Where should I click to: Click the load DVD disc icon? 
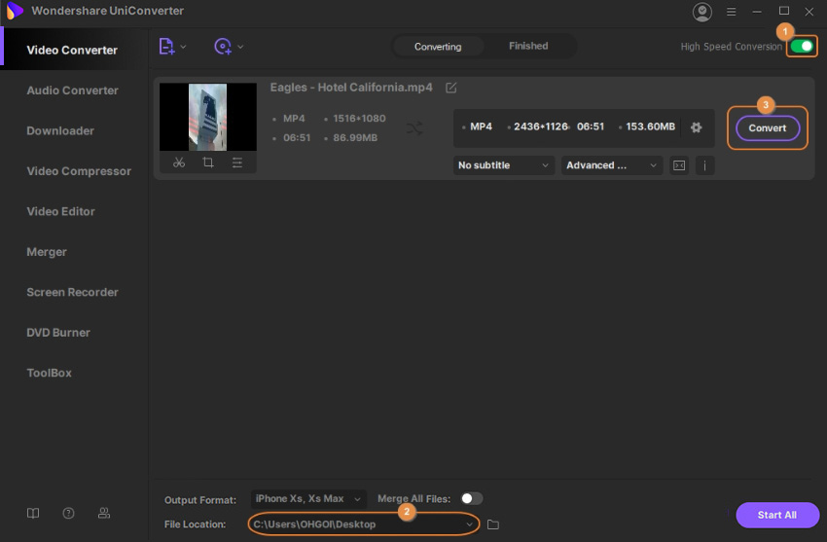coord(224,46)
